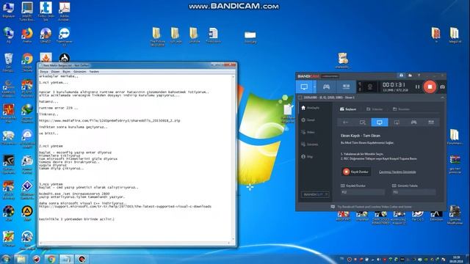Screen dimensions: 470x264
Task: Choose game mode in the mode selector row
Action: [413, 122]
